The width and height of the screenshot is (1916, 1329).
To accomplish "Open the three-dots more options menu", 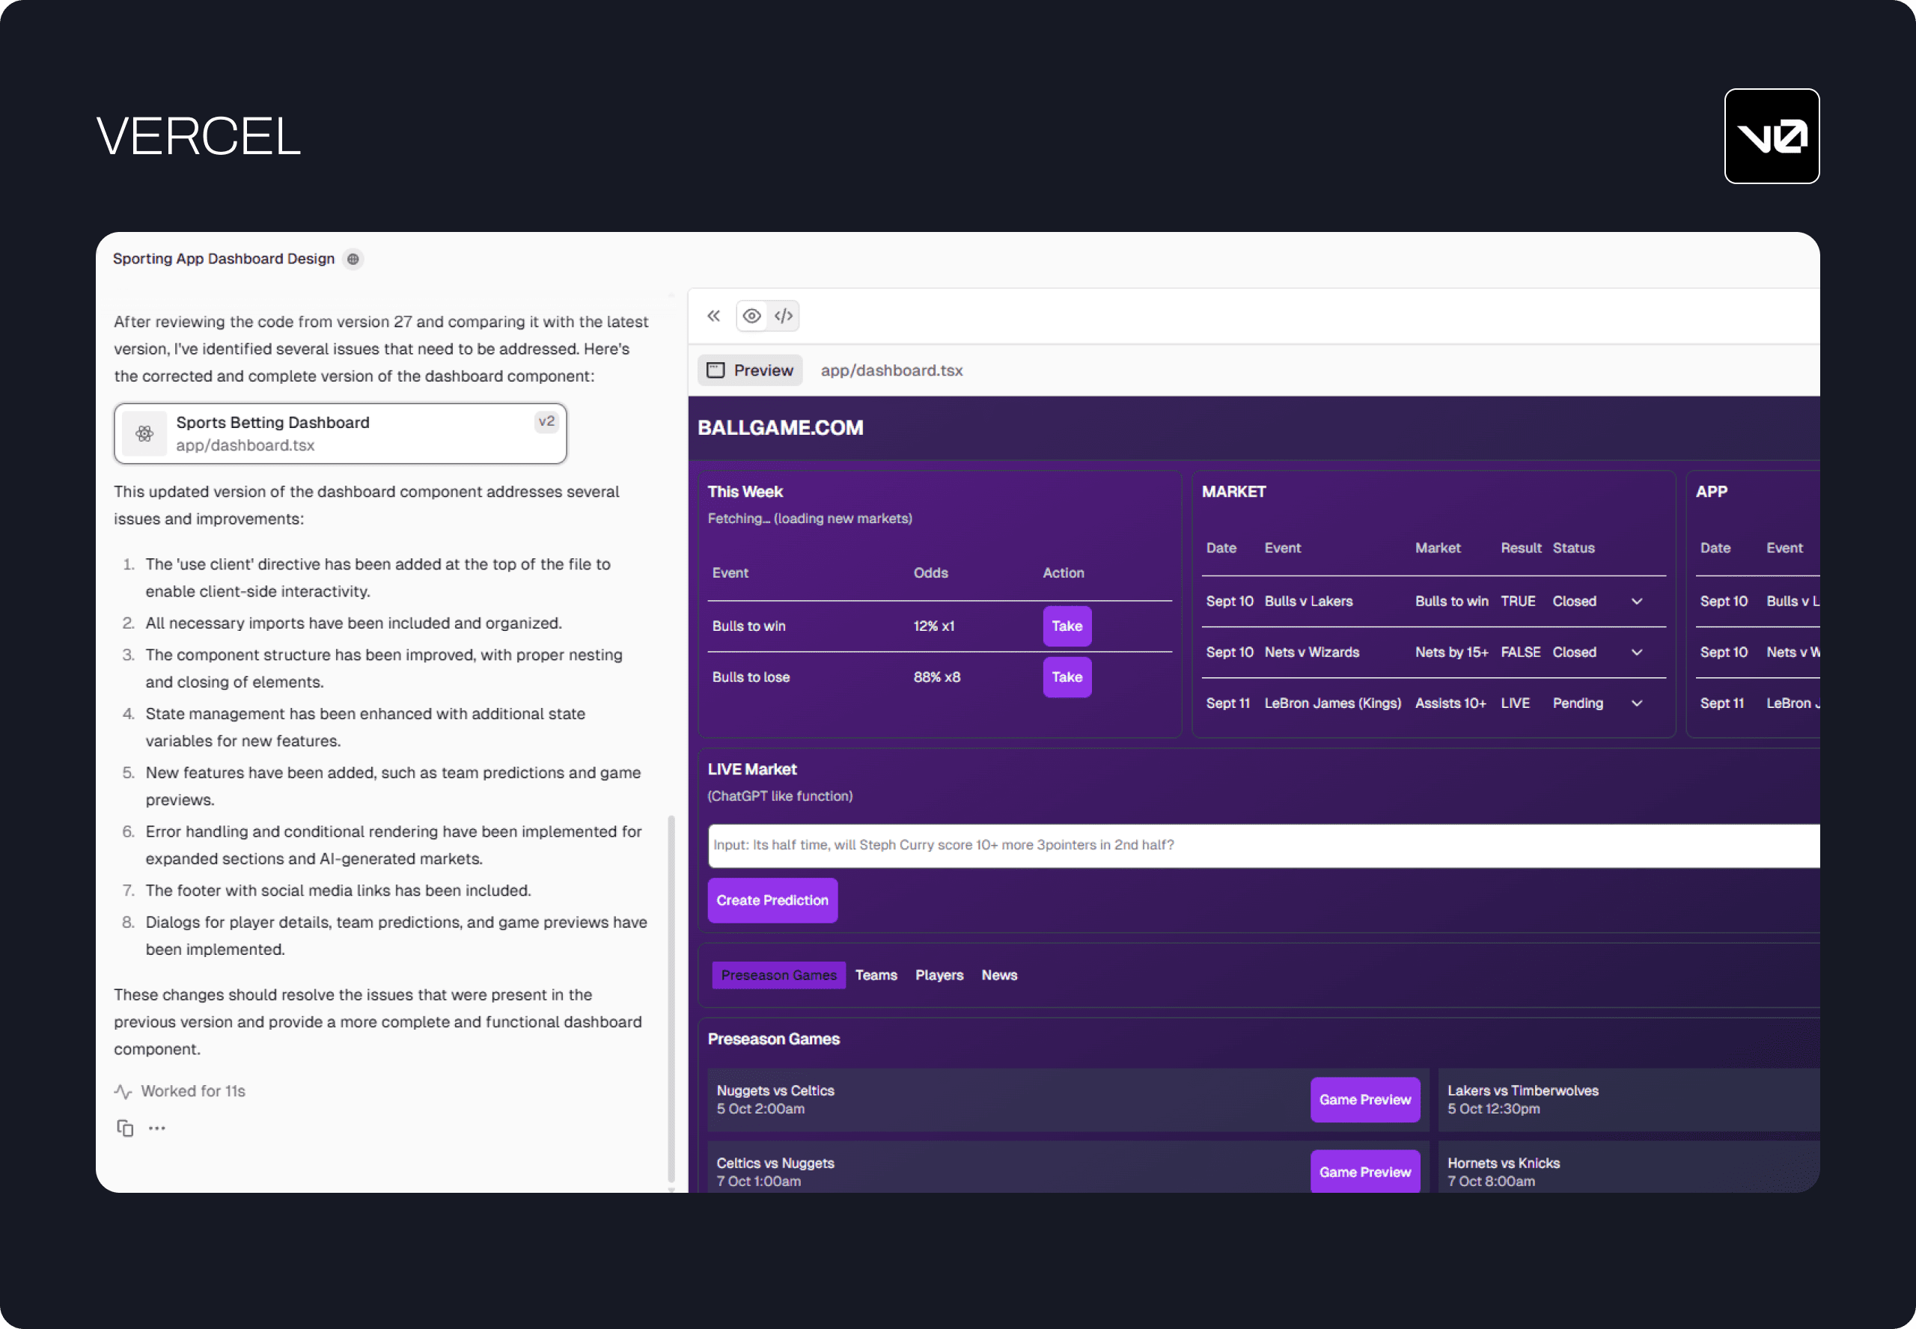I will [x=156, y=1128].
